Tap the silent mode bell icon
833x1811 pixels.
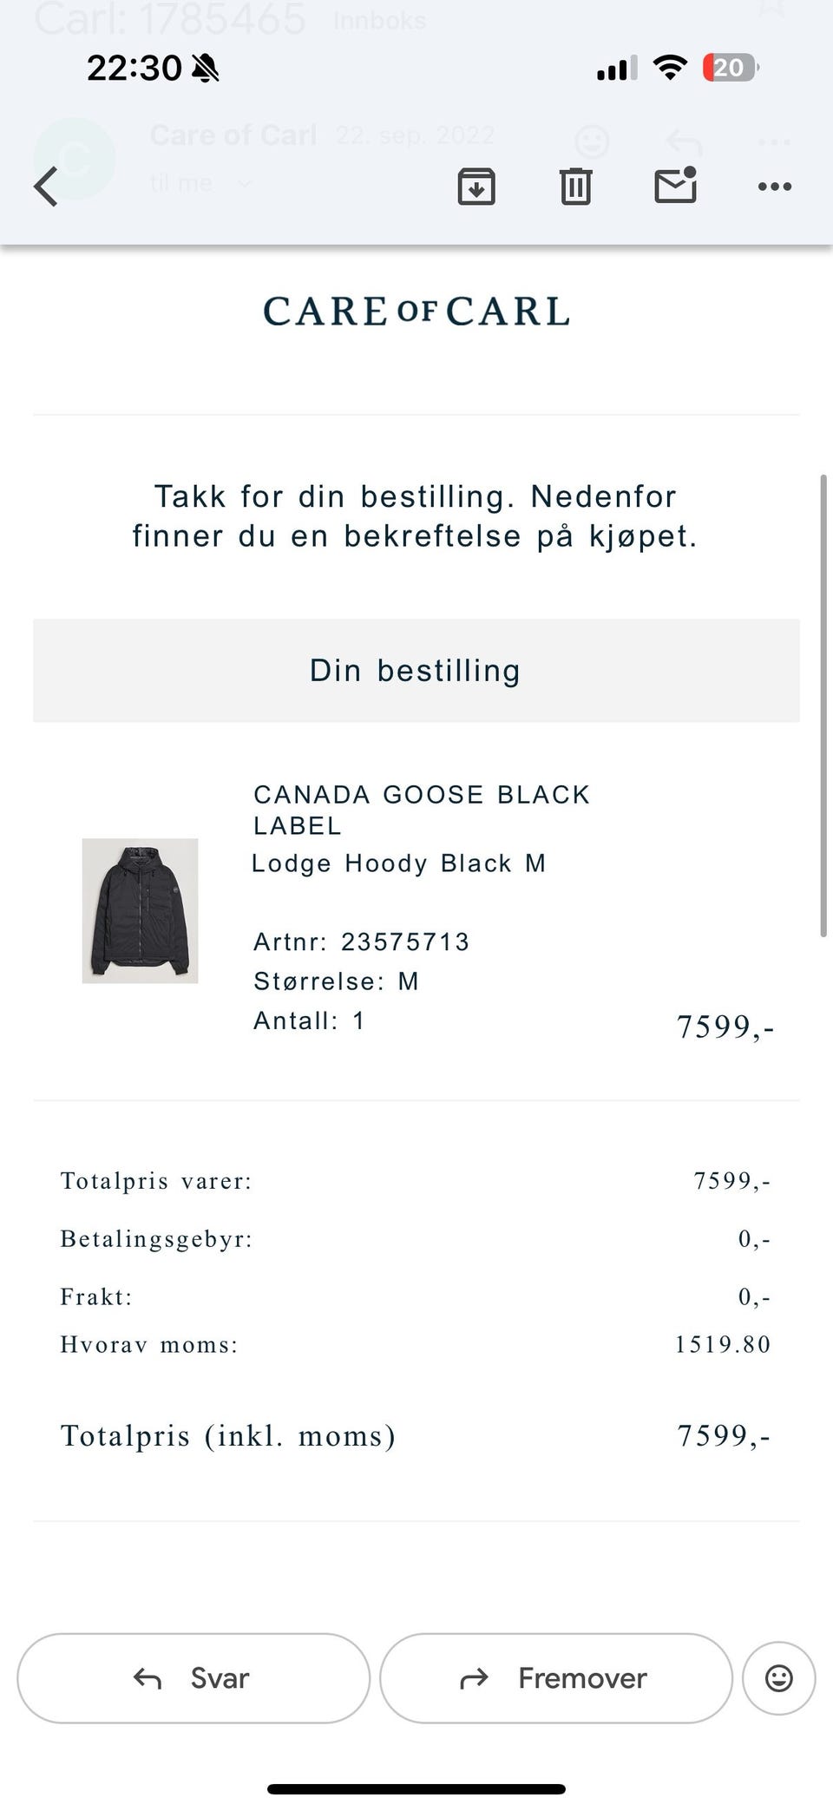click(x=206, y=68)
